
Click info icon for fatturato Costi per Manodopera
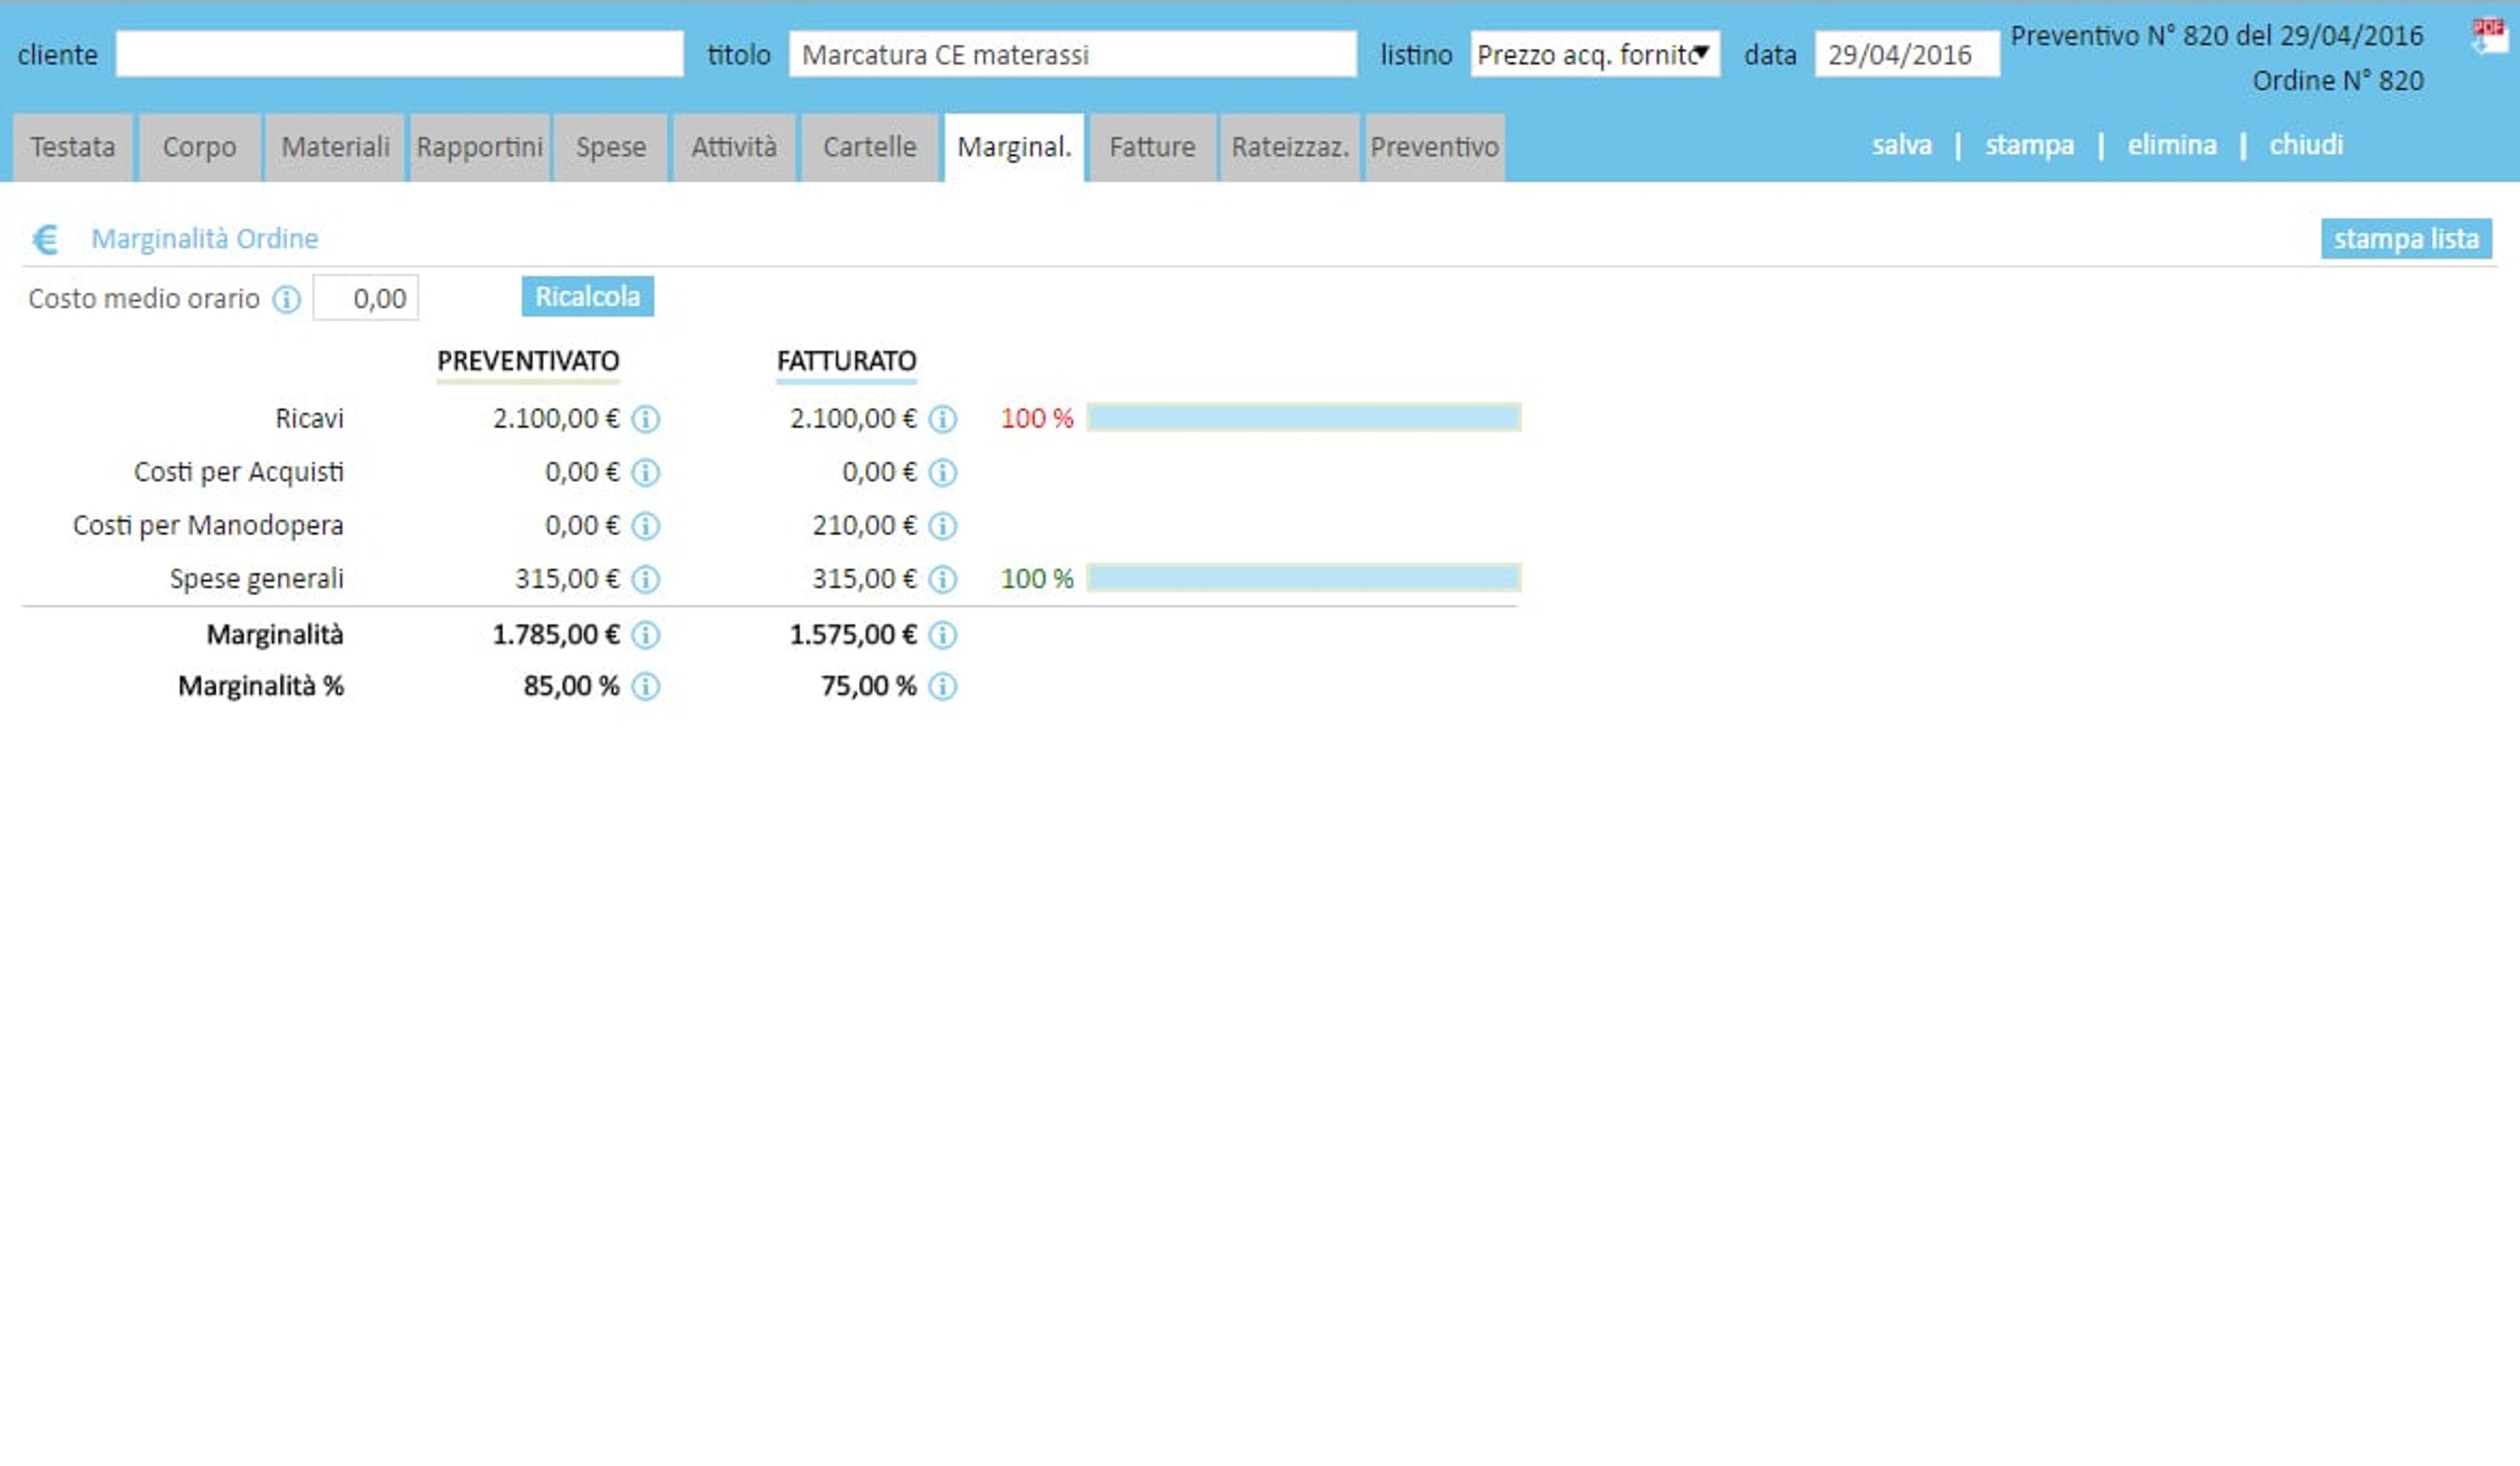pyautogui.click(x=943, y=526)
